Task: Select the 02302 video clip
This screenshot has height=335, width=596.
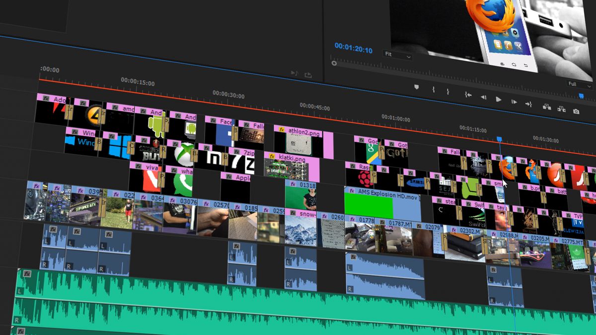Action: click(465, 243)
